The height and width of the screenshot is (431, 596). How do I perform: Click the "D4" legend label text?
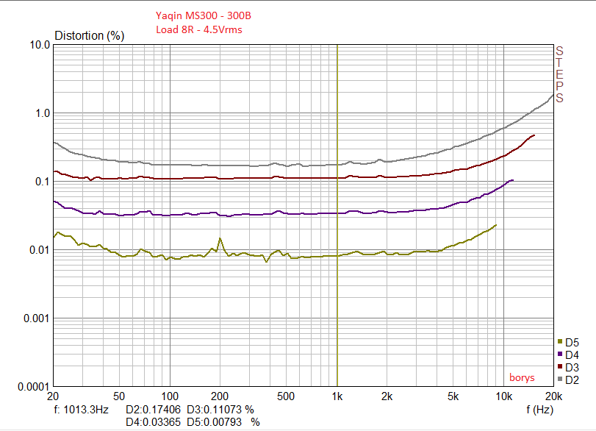click(572, 355)
